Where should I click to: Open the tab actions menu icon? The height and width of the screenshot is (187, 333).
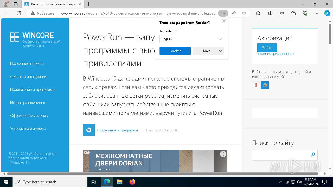[x=16, y=4]
